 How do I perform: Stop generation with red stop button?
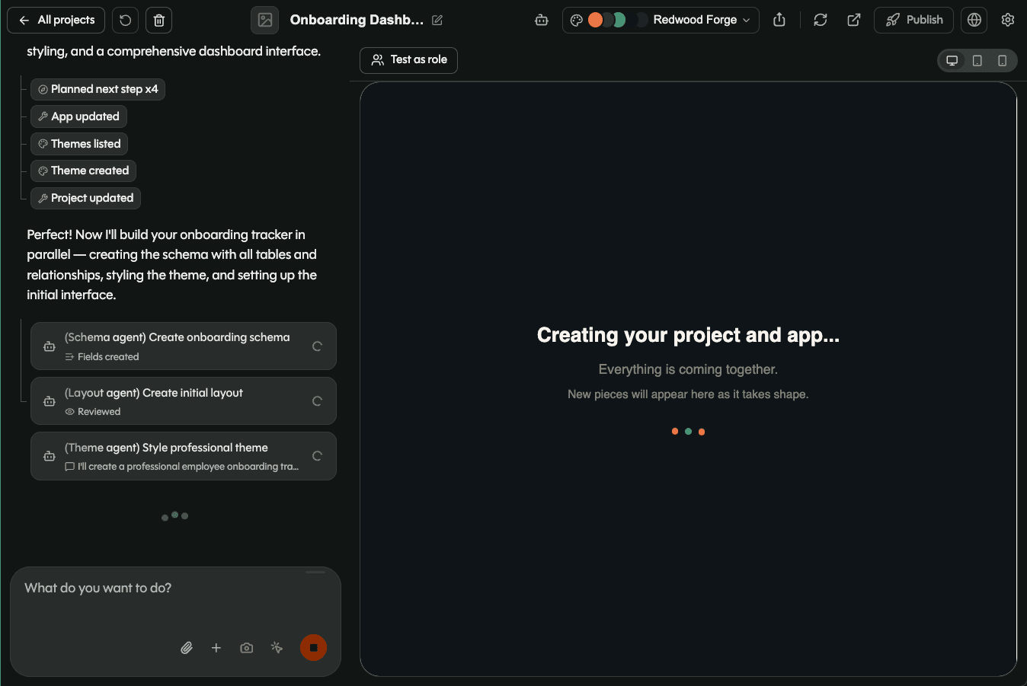coord(313,648)
